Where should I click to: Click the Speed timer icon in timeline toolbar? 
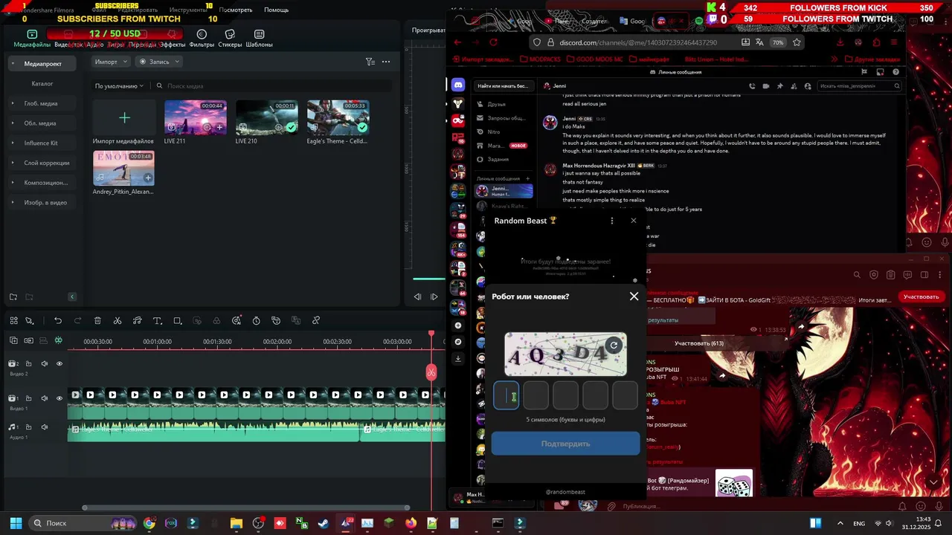256,321
